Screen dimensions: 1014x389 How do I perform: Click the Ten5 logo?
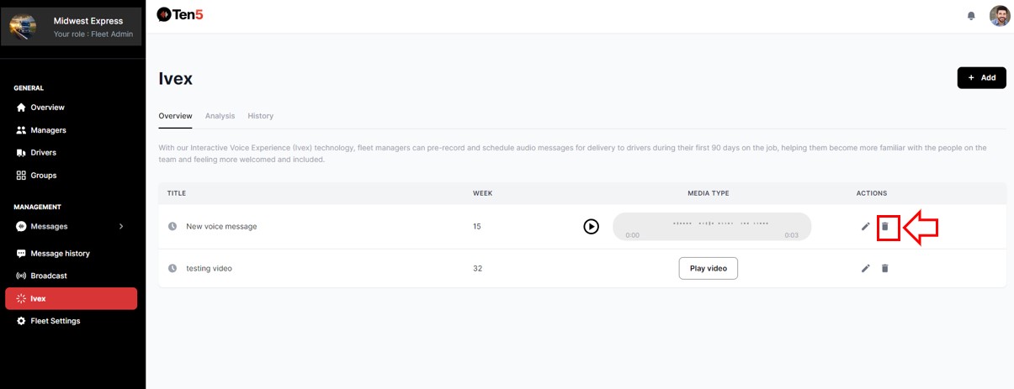tap(180, 14)
